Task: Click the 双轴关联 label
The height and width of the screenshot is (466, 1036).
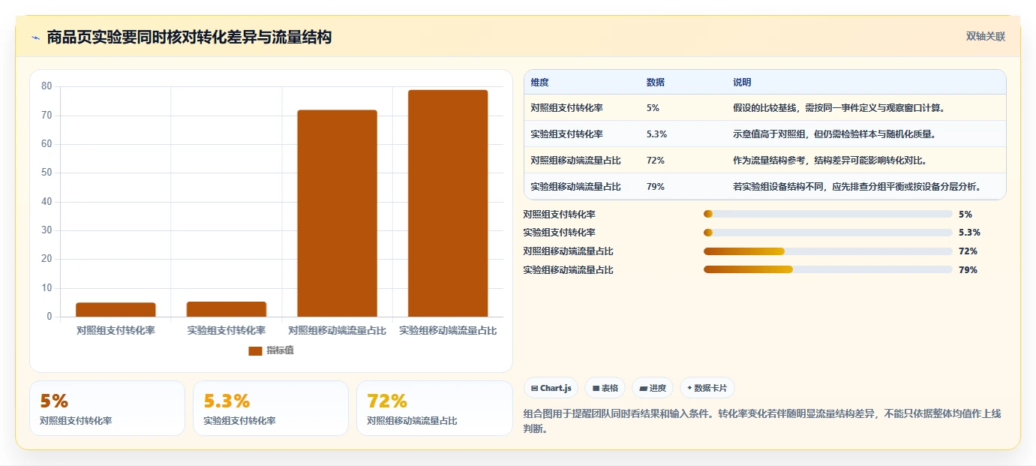Action: [985, 36]
